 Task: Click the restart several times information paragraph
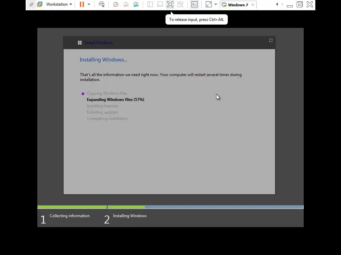click(x=161, y=77)
